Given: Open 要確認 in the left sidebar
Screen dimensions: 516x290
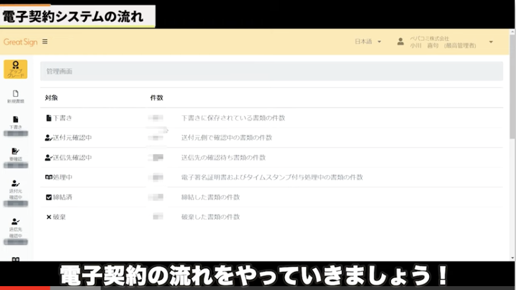Looking at the screenshot, I should point(15,153).
